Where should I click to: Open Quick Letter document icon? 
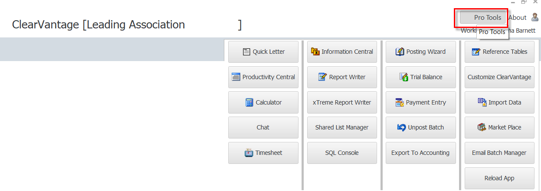coord(246,52)
